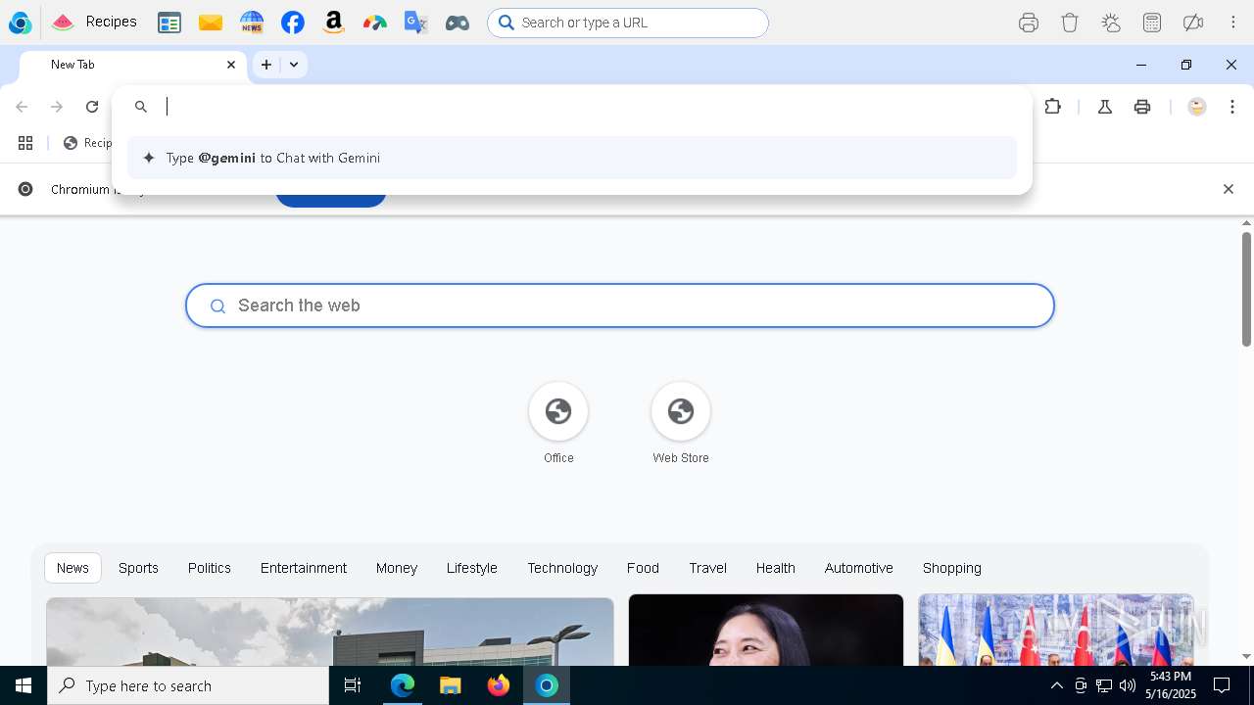The width and height of the screenshot is (1254, 705).
Task: Switch to the Food news tab
Action: pyautogui.click(x=643, y=568)
